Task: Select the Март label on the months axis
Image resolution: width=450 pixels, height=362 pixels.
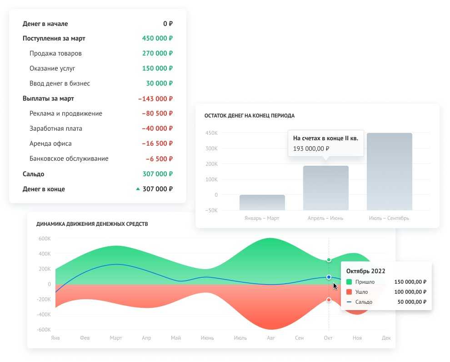Action: tap(116, 338)
